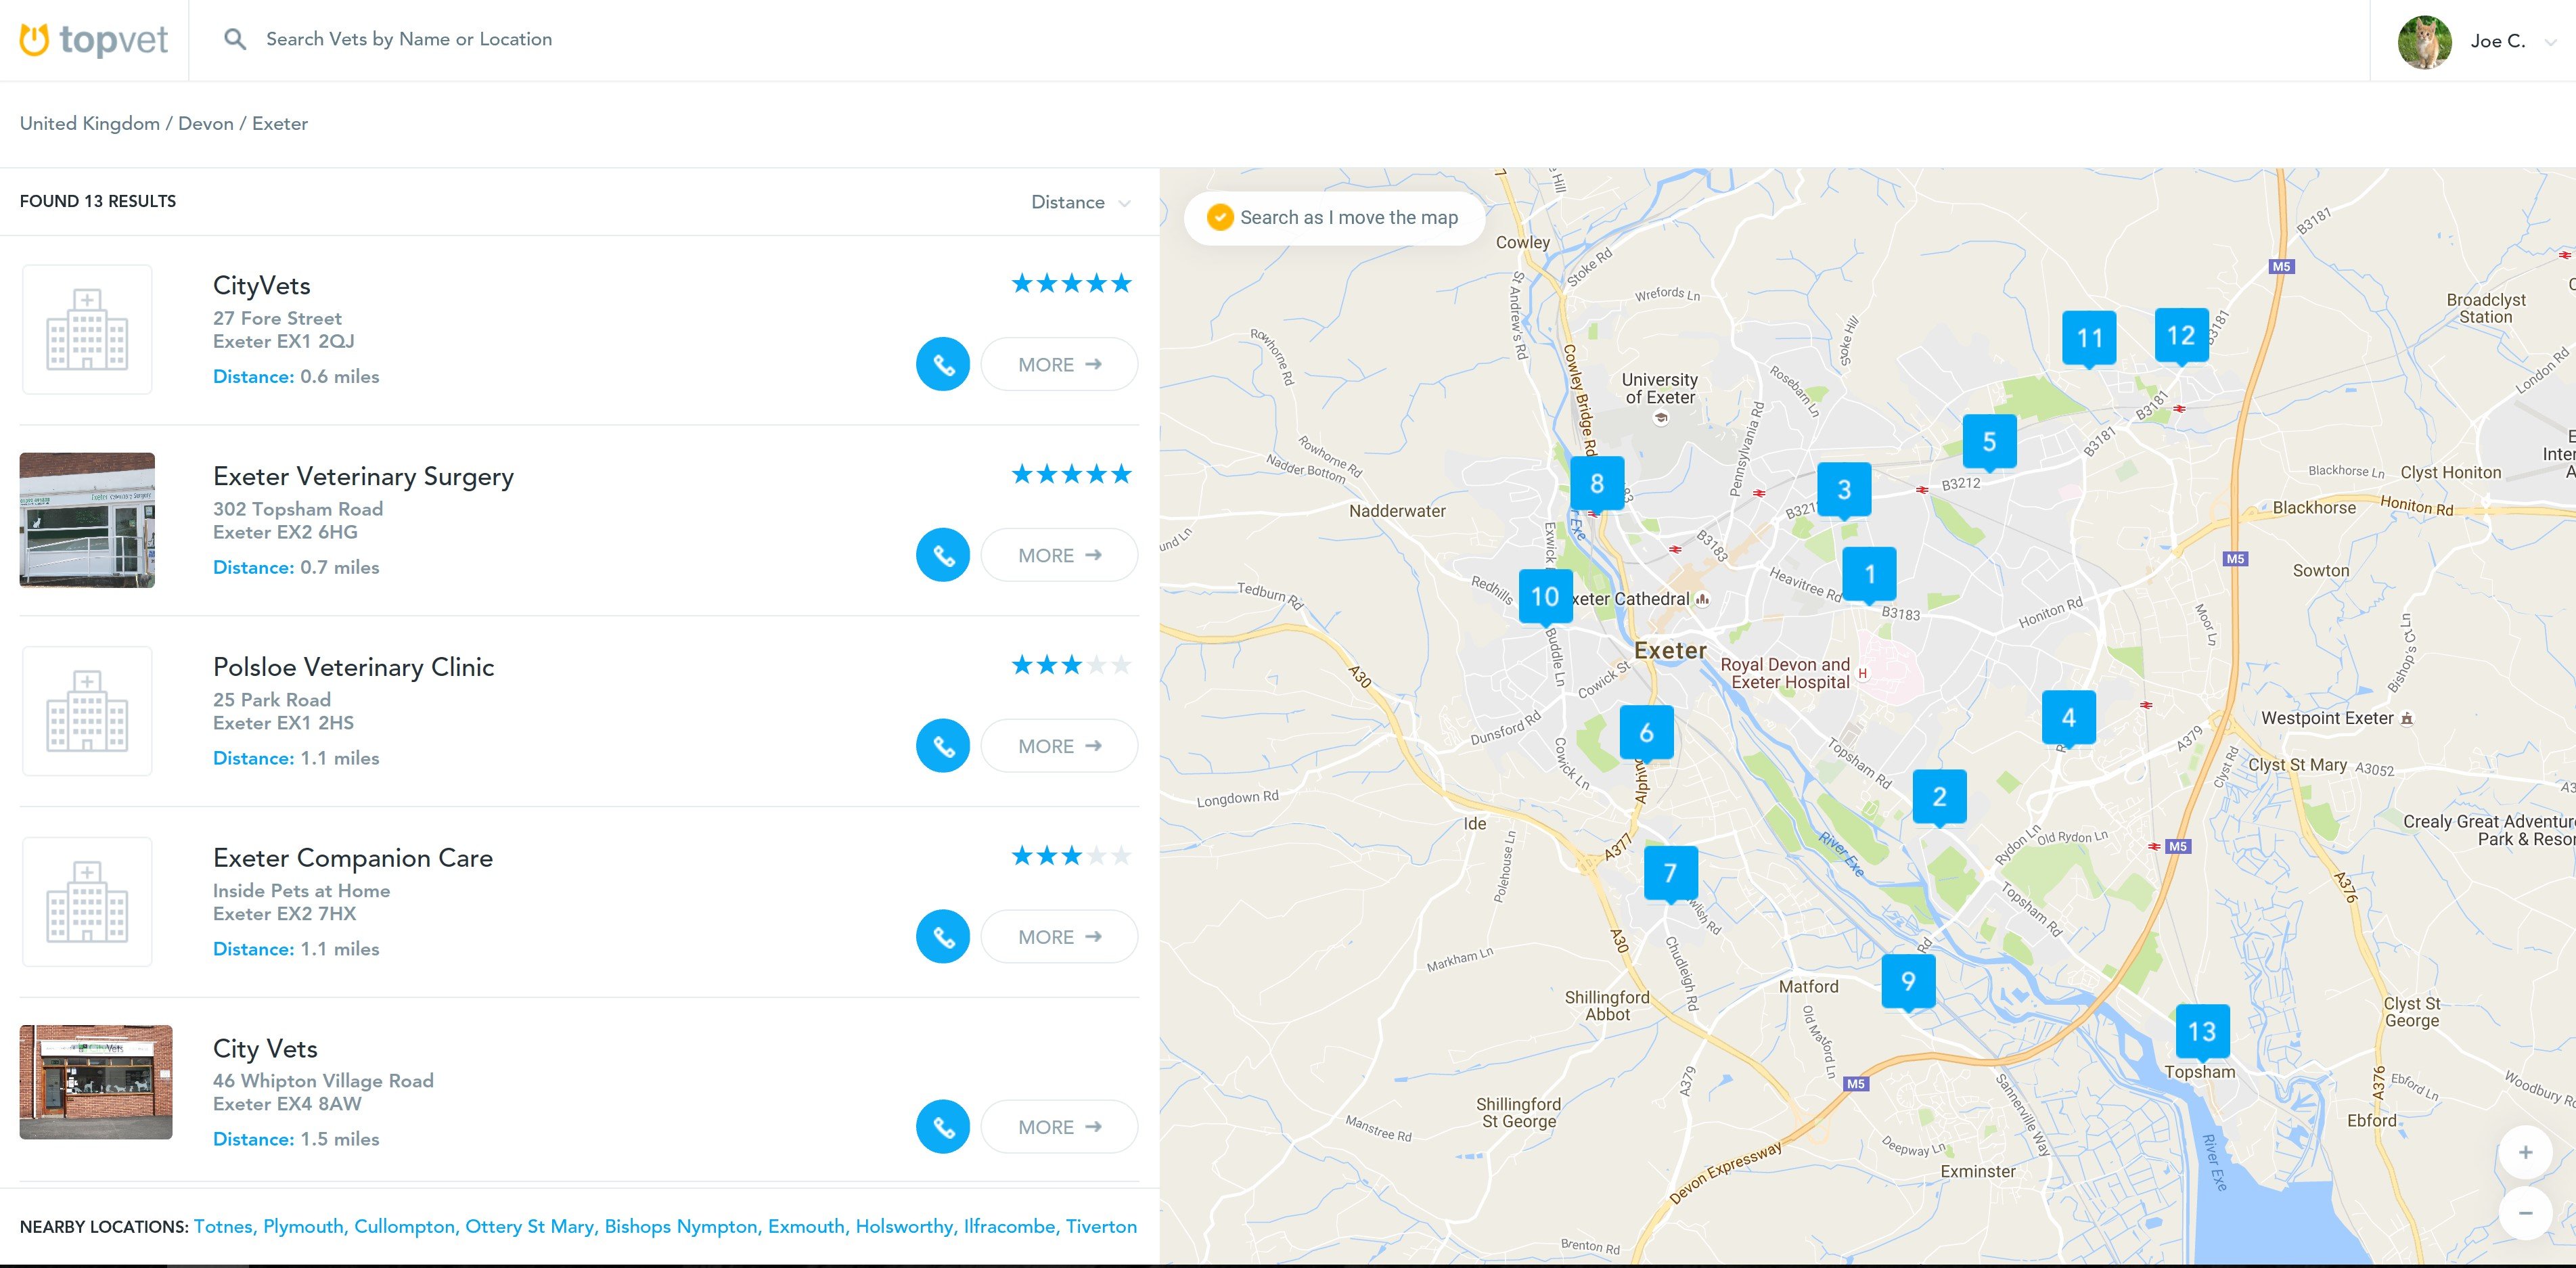
Task: Click the CityVets listing title
Action: click(262, 286)
